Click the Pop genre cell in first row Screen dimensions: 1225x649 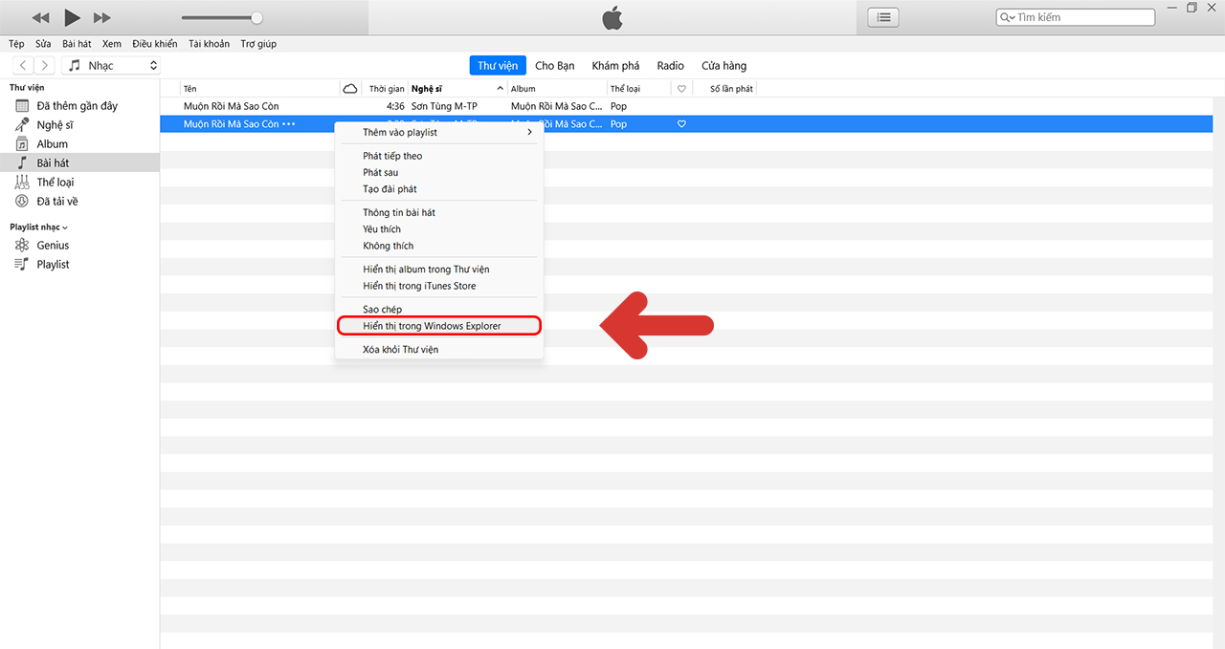(x=619, y=106)
